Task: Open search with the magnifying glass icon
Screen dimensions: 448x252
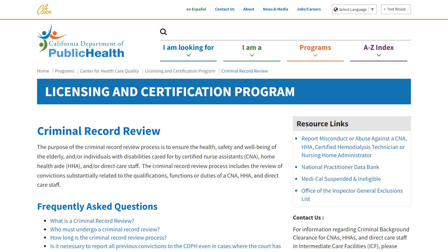Action: click(163, 32)
